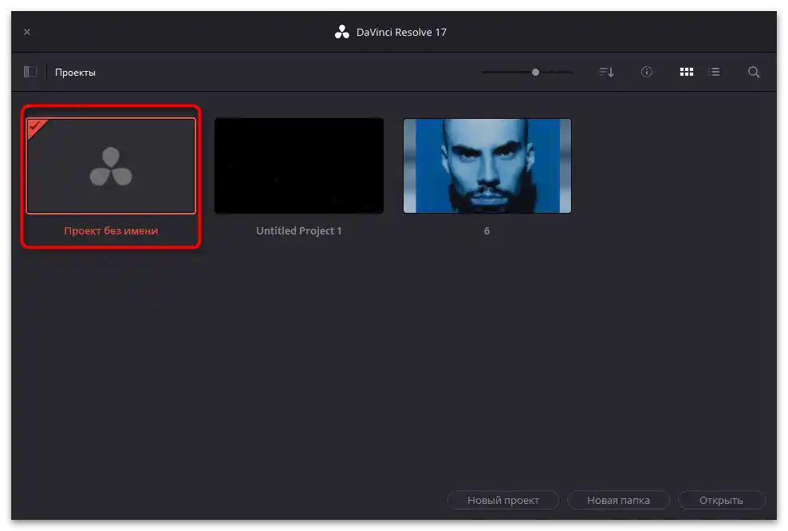This screenshot has width=788, height=531.
Task: Click the '6' project name label
Action: coord(487,231)
